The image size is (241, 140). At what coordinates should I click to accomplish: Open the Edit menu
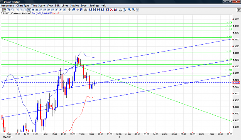point(57,5)
